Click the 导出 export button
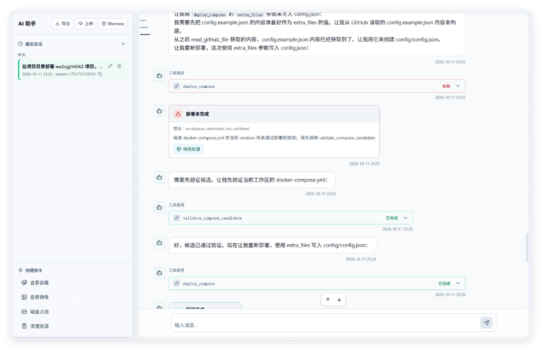542x350 pixels. pyautogui.click(x=63, y=24)
